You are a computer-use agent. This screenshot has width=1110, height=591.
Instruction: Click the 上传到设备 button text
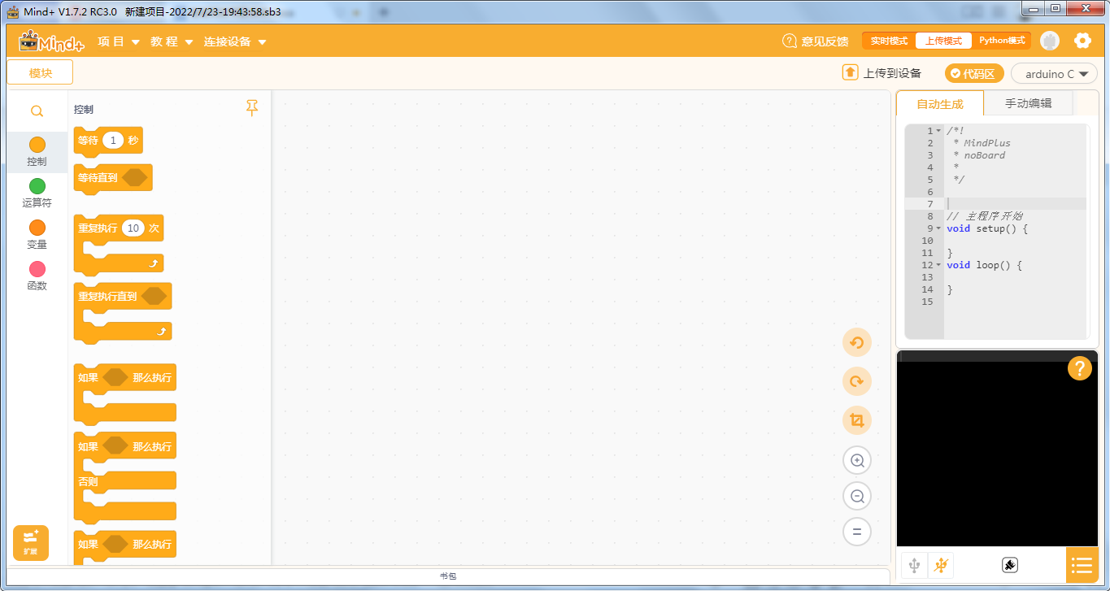tap(892, 73)
